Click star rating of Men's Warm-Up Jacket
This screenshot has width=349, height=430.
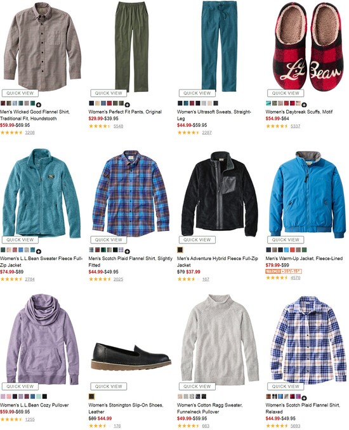click(277, 278)
